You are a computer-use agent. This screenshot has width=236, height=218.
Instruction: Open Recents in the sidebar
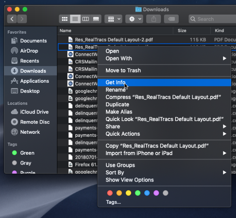coord(30,61)
